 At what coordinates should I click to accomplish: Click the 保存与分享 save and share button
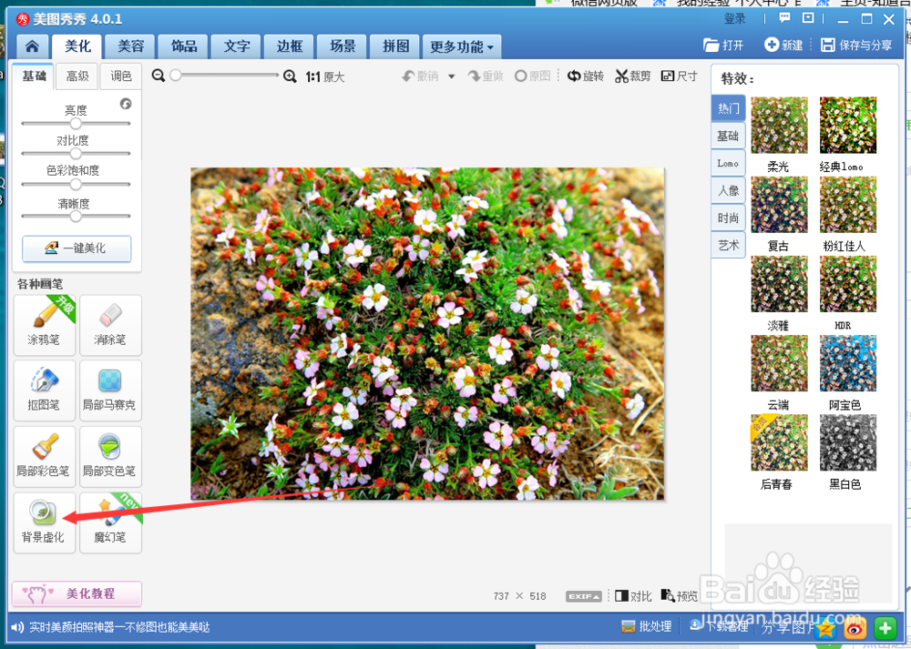pos(855,45)
